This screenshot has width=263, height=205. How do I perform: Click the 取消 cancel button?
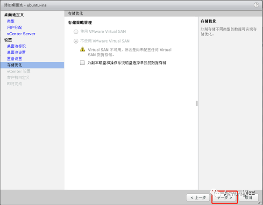tap(249, 198)
